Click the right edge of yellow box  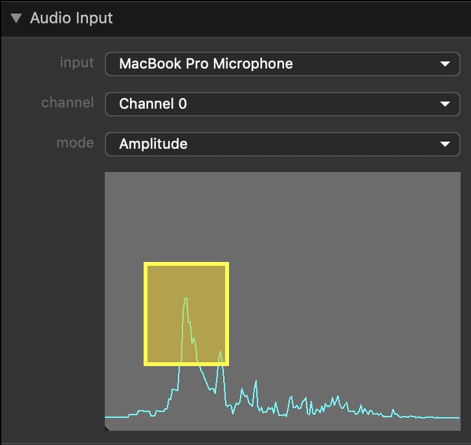pyautogui.click(x=226, y=314)
